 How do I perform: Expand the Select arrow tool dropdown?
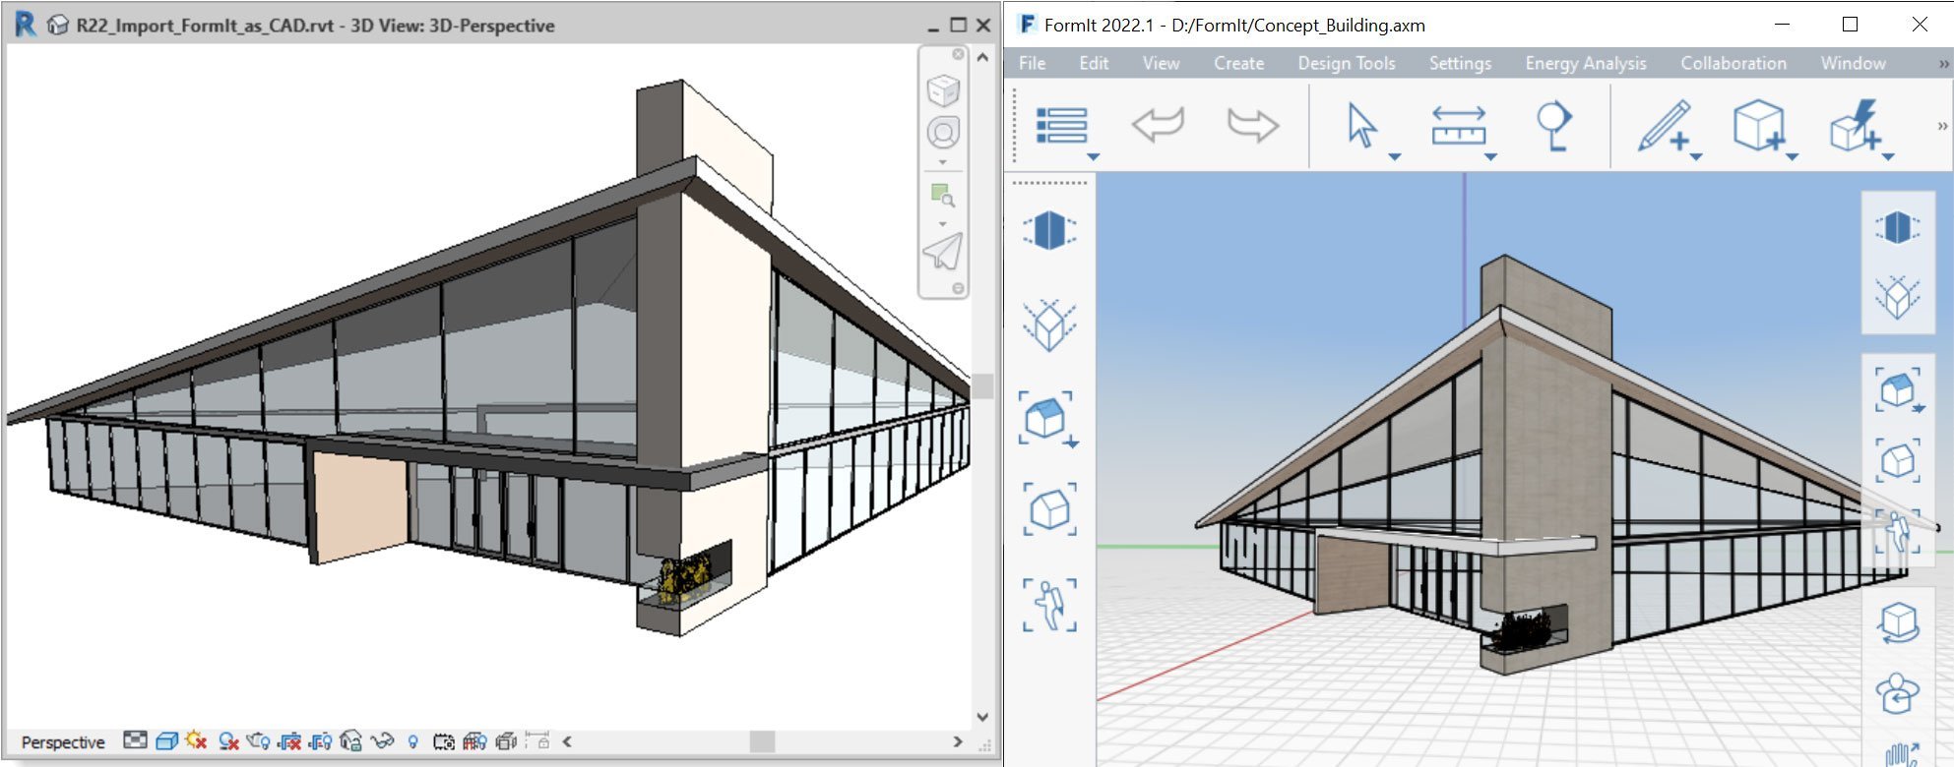1394,157
